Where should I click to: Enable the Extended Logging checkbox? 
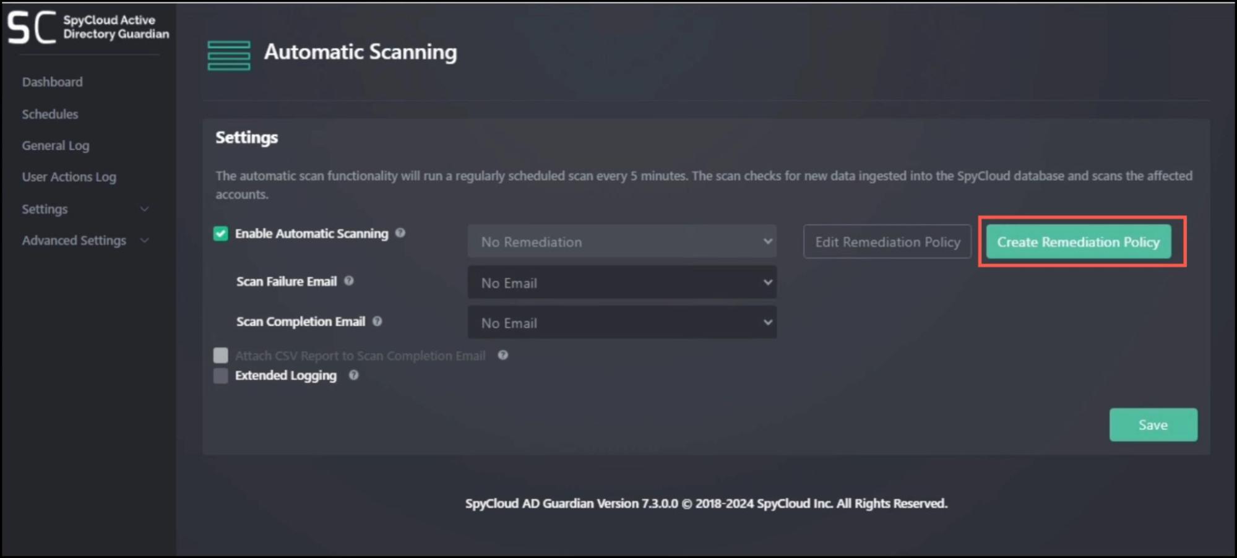[221, 376]
